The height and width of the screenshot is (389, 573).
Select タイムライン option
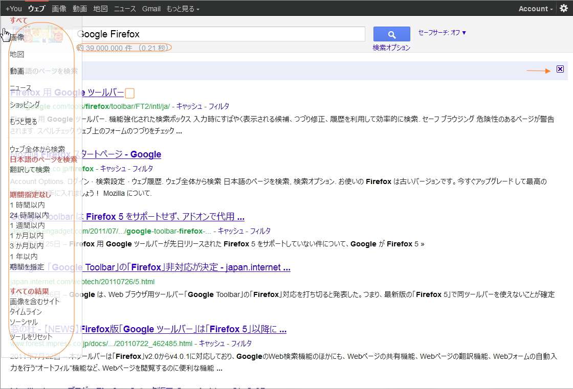(26, 312)
